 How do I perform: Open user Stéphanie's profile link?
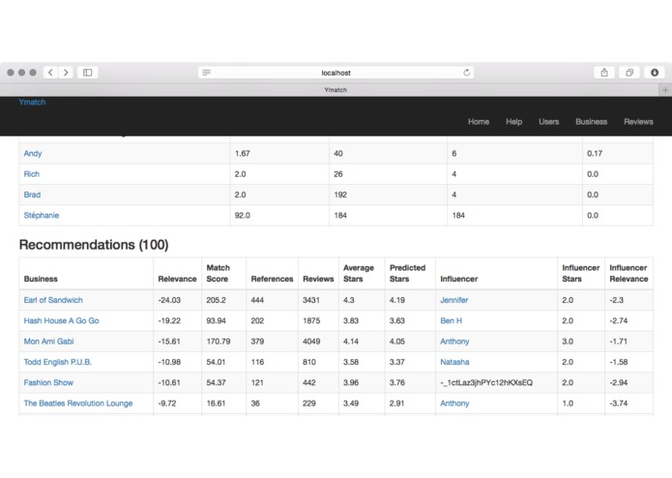click(42, 215)
